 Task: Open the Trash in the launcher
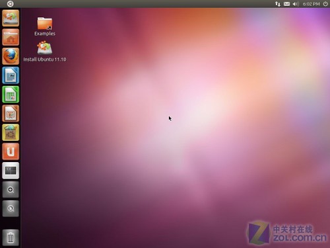[x=11, y=237]
